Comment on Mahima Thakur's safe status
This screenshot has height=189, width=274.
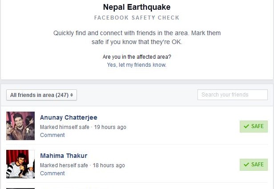[52, 173]
